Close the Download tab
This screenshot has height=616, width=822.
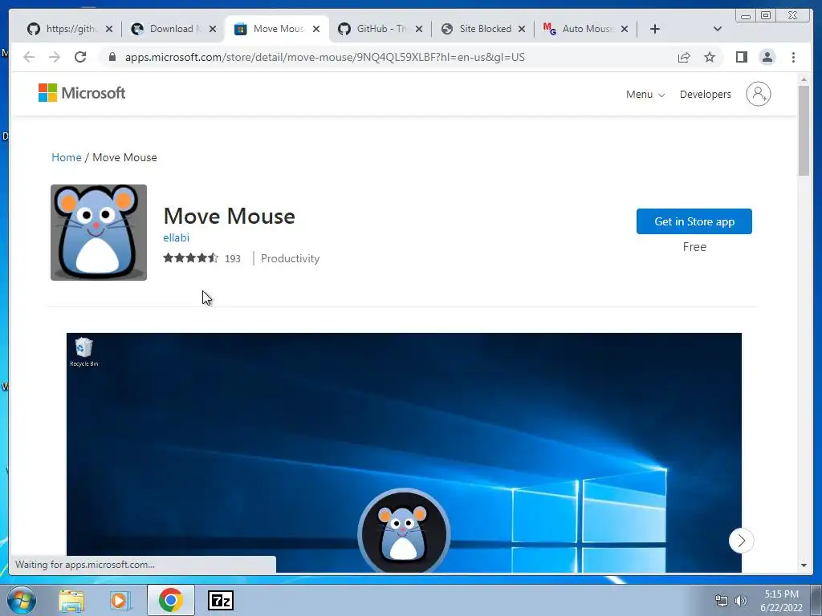point(212,29)
